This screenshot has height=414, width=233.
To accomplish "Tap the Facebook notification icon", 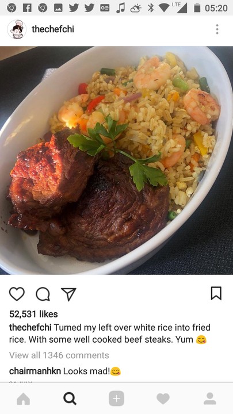I will point(27,8).
